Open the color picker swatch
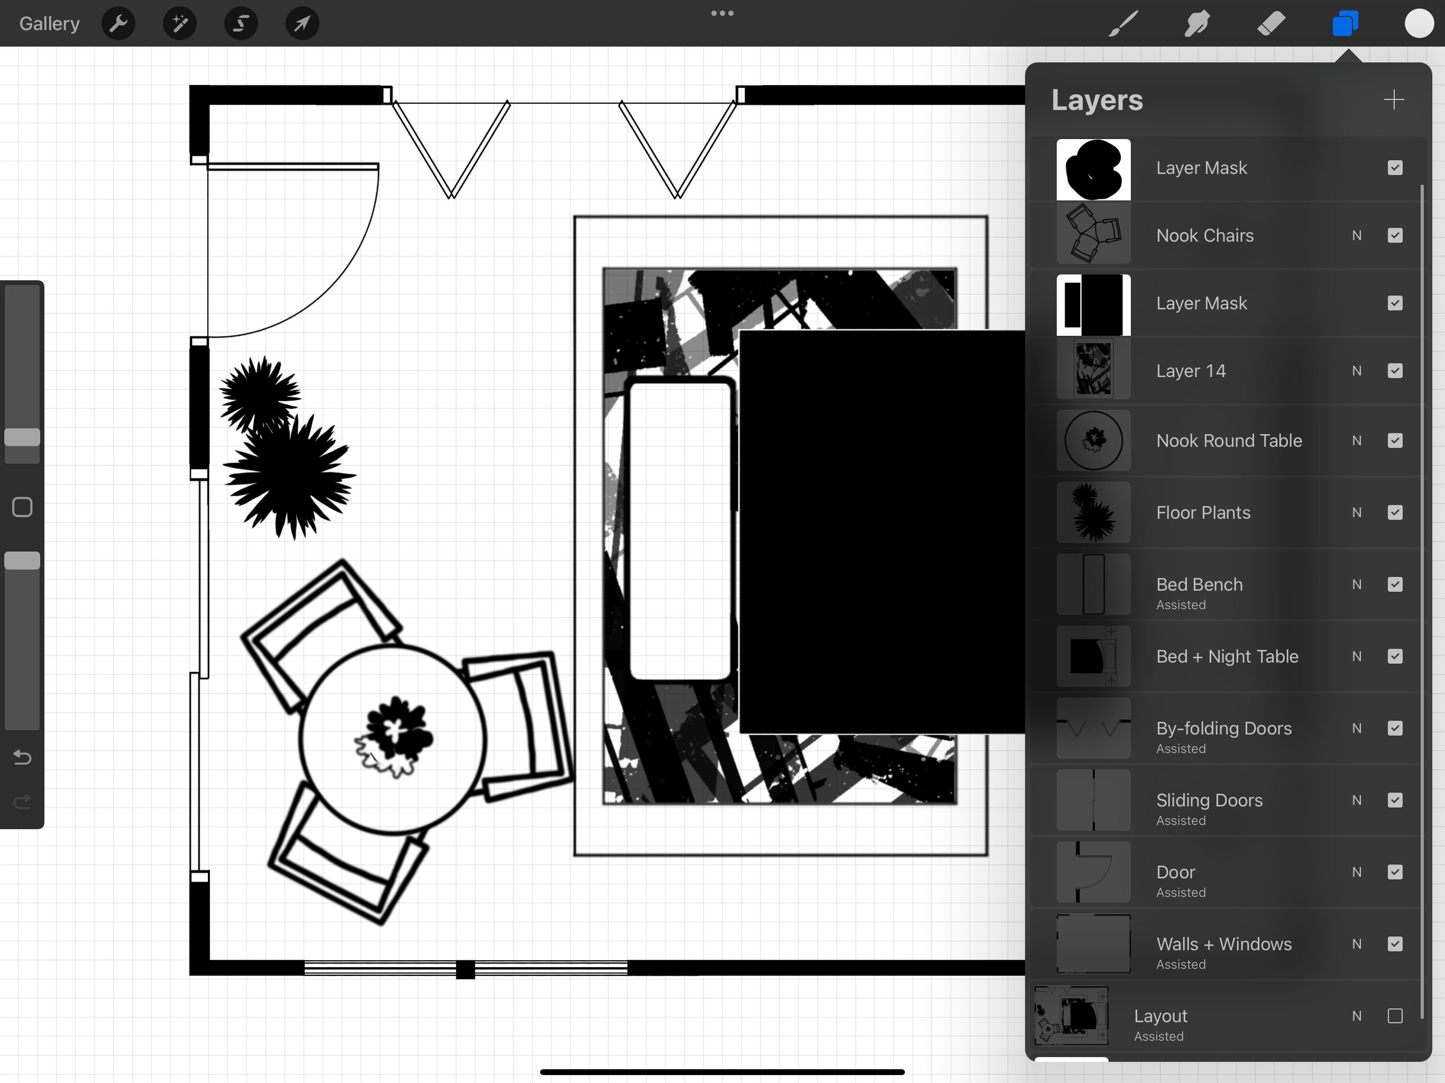 (1419, 23)
